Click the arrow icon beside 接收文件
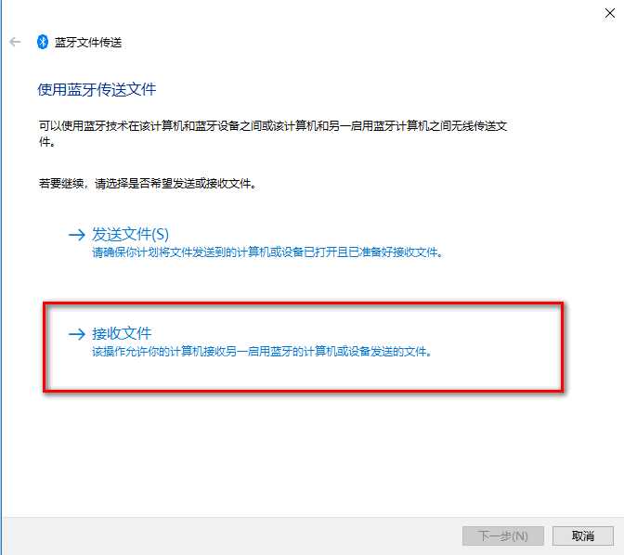 [x=77, y=334]
